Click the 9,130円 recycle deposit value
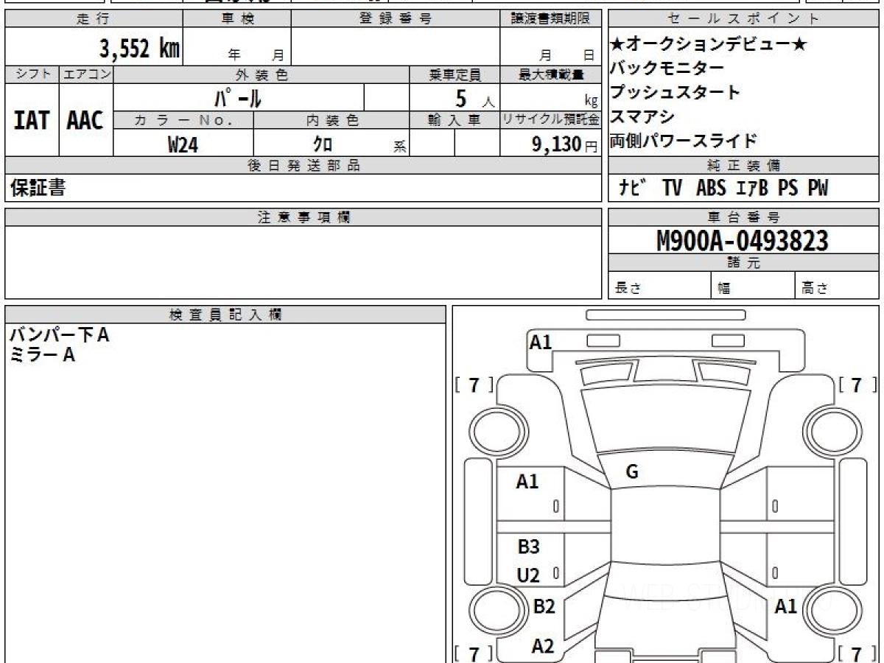884x663 pixels. coord(564,144)
